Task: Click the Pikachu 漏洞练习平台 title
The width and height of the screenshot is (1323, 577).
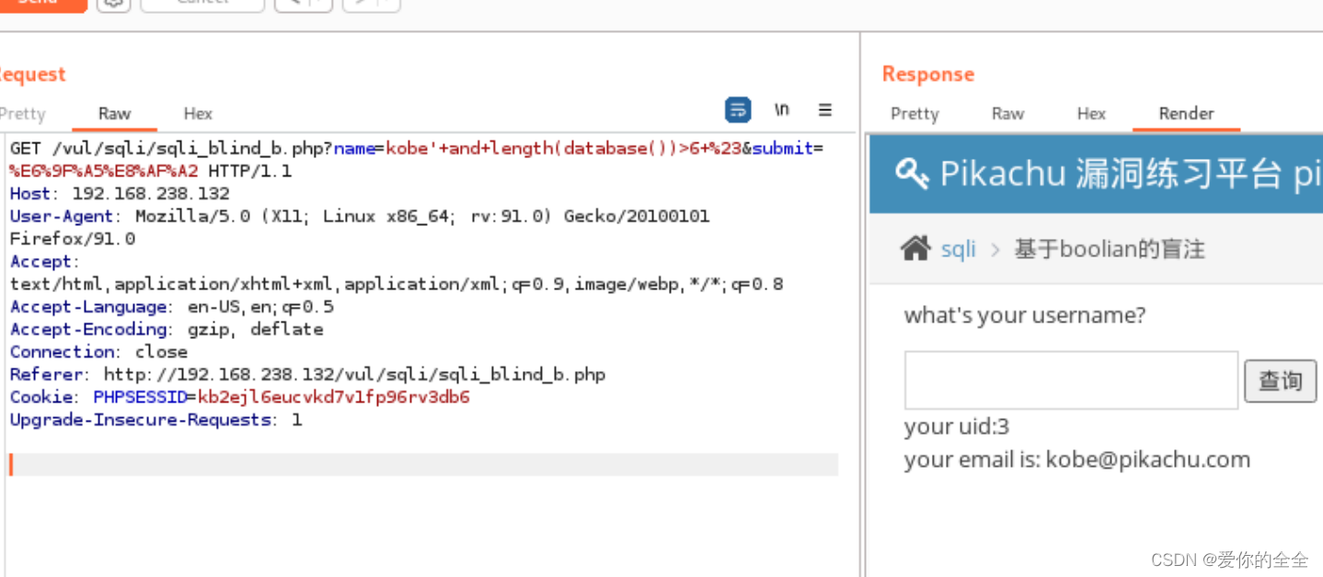Action: coord(1111,173)
